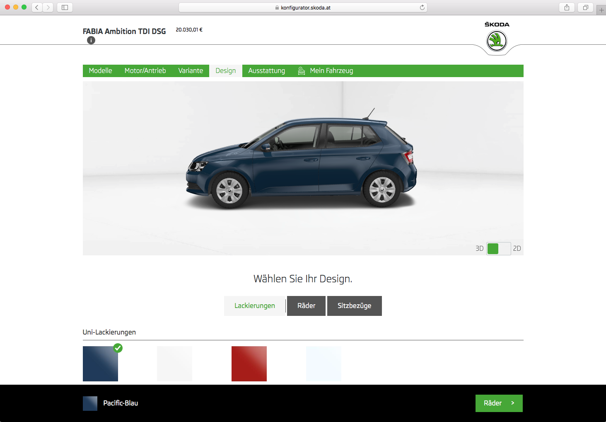This screenshot has height=422, width=606.
Task: Choose the Pacific-Blau paint swatch
Action: point(100,364)
